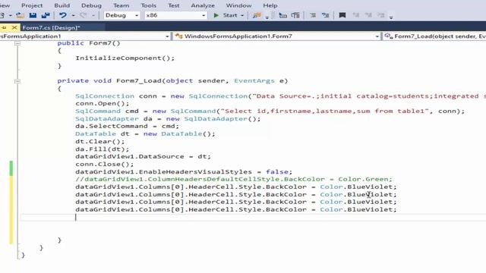Viewport: 486px width, 273px height.
Task: Open the Window menu
Action: [x=238, y=5]
